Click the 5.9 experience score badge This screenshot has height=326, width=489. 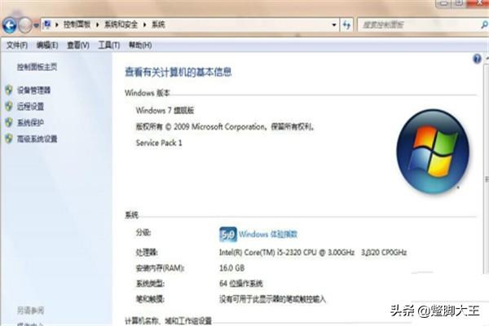tap(228, 235)
